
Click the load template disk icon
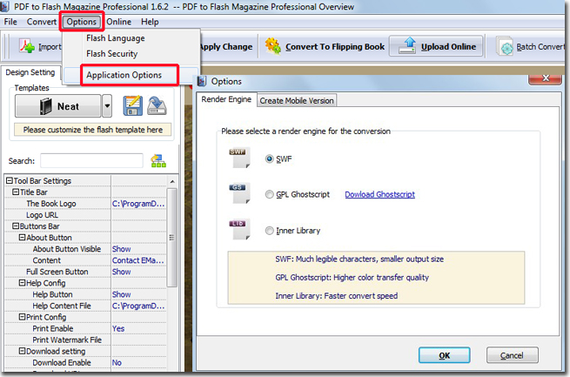[x=156, y=106]
